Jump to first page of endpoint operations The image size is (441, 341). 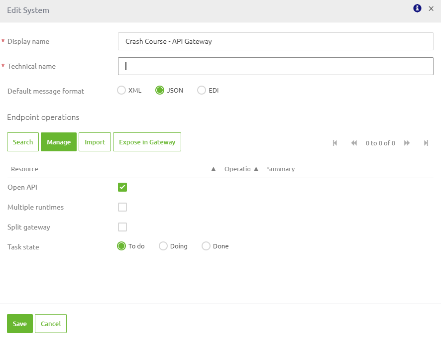pos(335,143)
